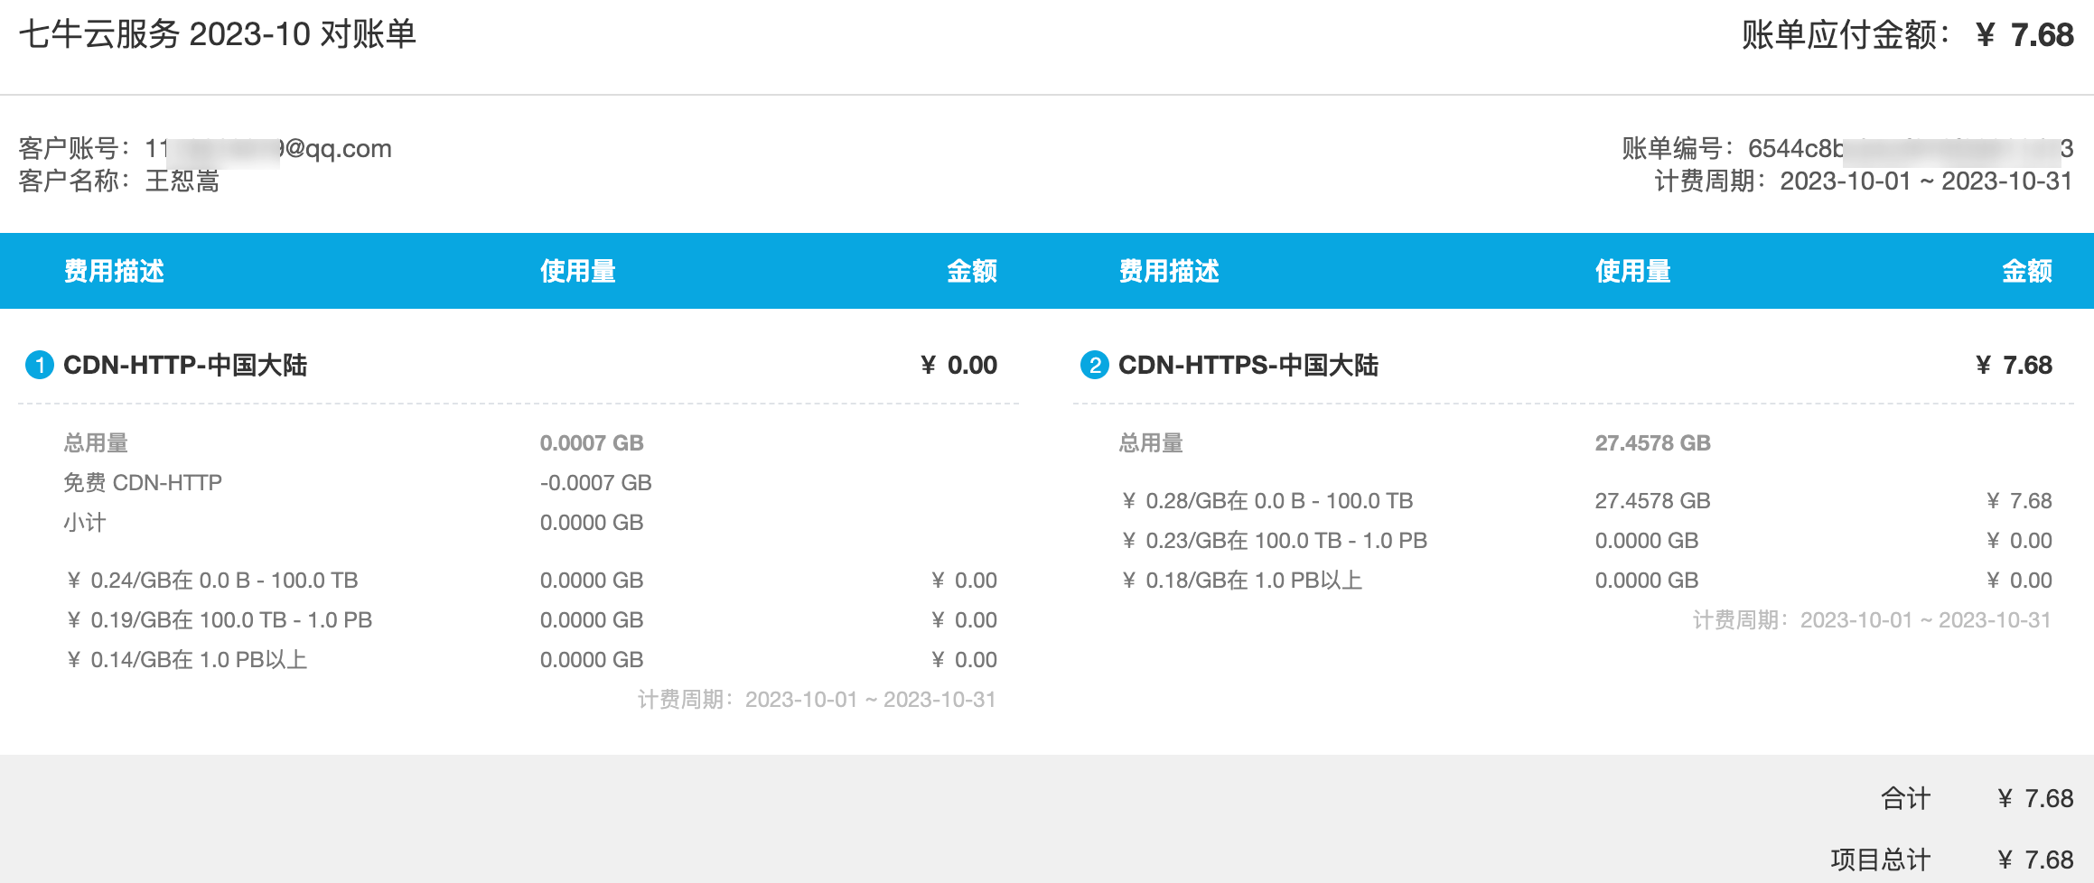Image resolution: width=2094 pixels, height=883 pixels.
Task: Click the 计费周期 line under 账单编号
Action: [1864, 181]
